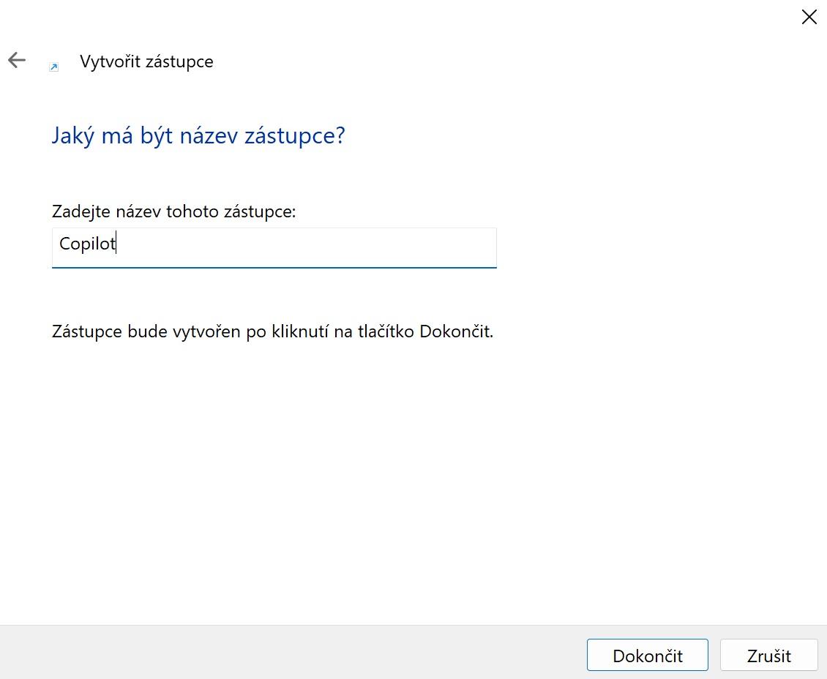
Task: Click the window title 'Vytvořit zástupce'
Action: point(146,61)
